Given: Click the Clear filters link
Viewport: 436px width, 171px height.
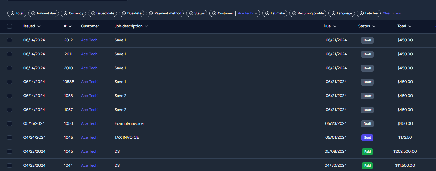Looking at the screenshot, I should pos(391,13).
